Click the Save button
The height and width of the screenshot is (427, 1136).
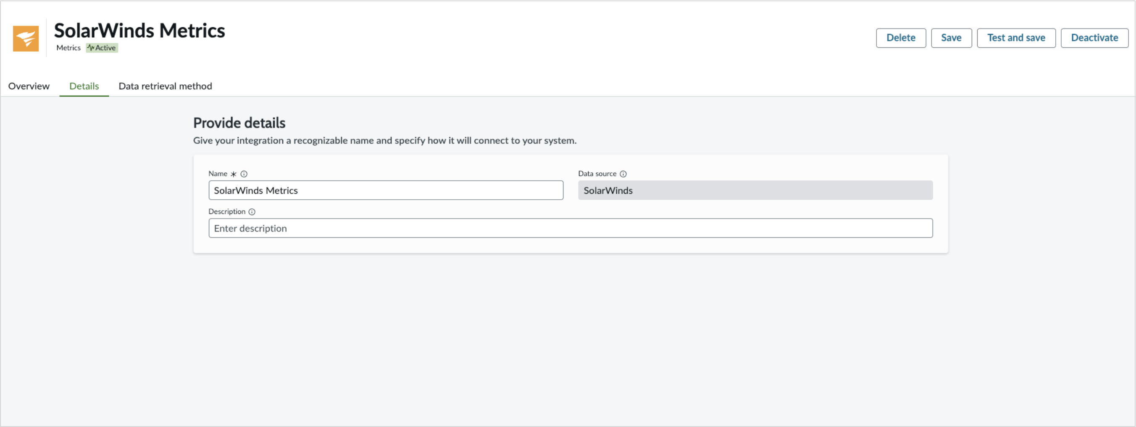(x=951, y=38)
